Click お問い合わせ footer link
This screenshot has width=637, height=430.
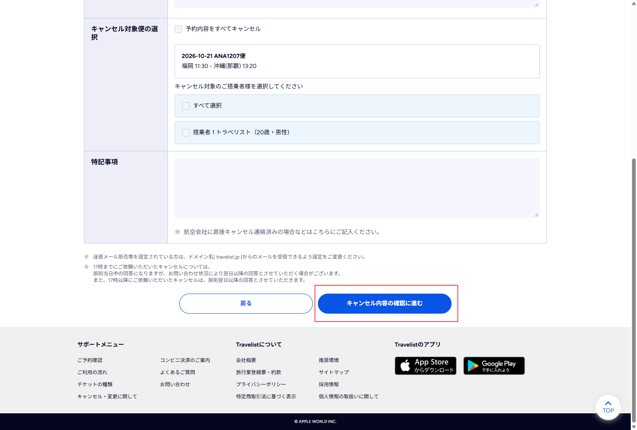click(175, 385)
